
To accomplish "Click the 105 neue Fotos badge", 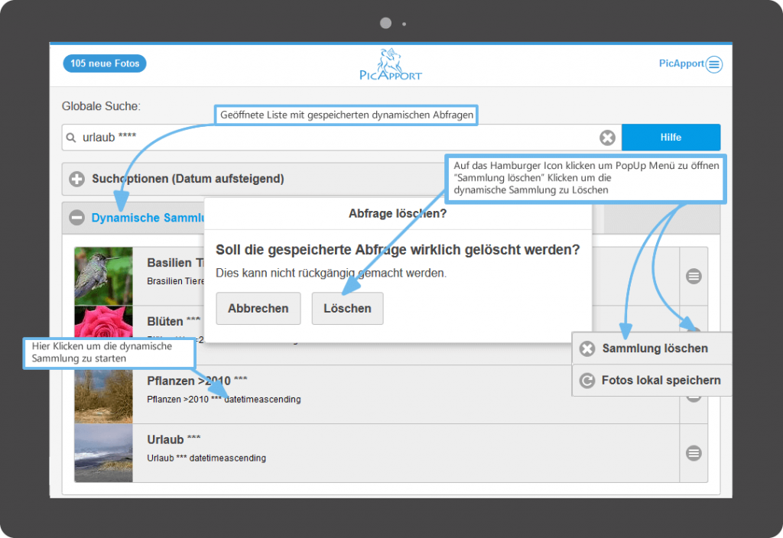I will pyautogui.click(x=105, y=63).
